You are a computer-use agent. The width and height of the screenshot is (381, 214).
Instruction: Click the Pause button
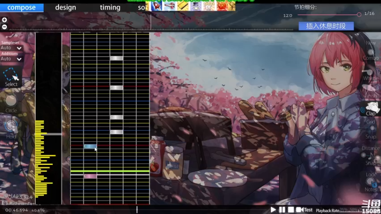282,210
